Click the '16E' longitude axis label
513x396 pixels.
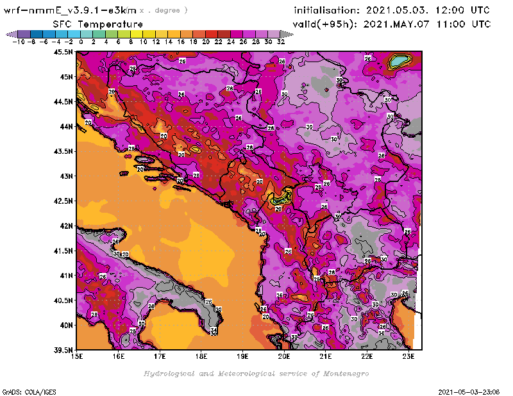[x=119, y=356]
